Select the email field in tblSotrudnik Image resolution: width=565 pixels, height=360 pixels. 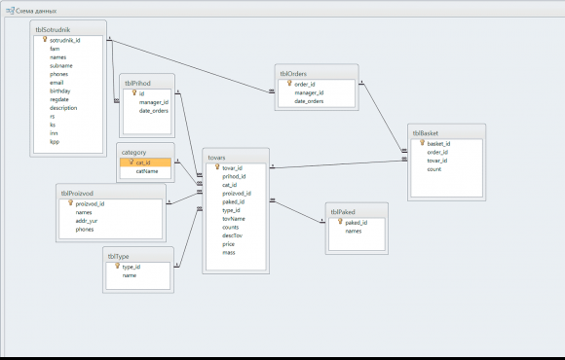56,83
